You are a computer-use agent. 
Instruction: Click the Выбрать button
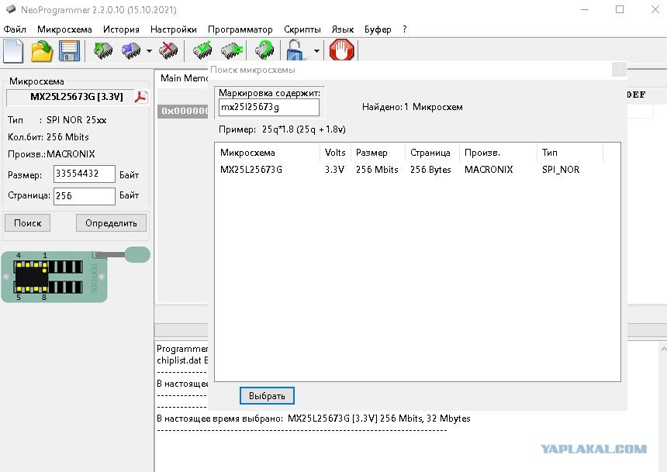click(x=267, y=396)
